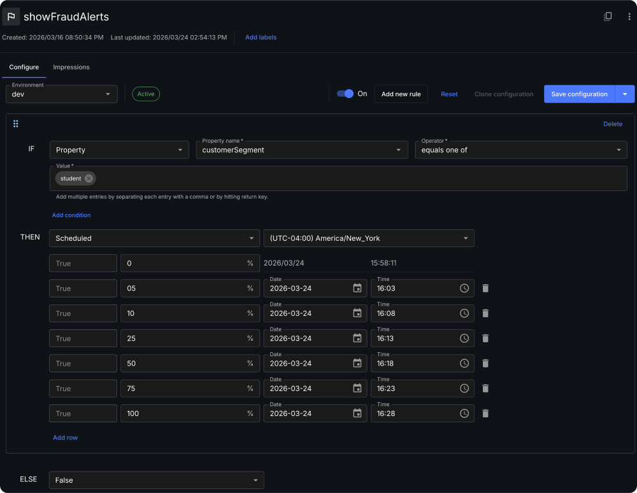
Task: Click the flag icon beside showFraudAlerts
Action: point(11,17)
